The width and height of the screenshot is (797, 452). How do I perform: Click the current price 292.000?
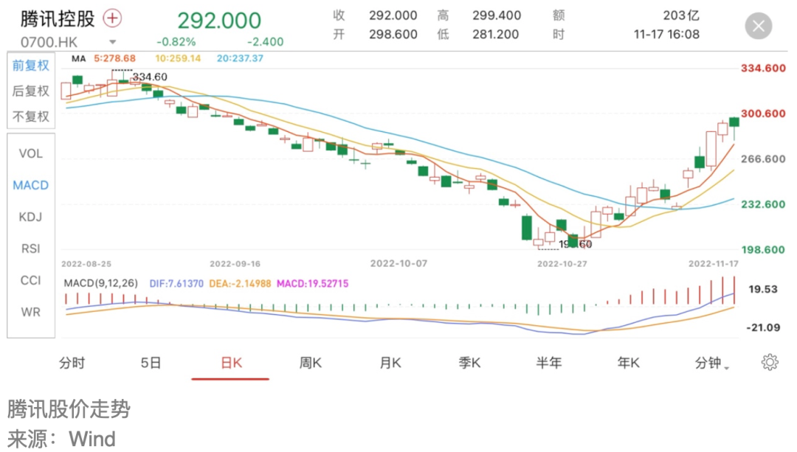tap(219, 21)
